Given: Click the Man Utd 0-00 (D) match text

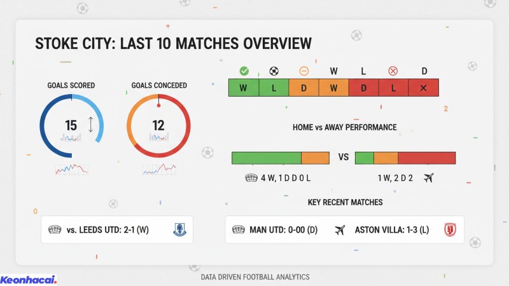Looking at the screenshot, I should tap(284, 229).
